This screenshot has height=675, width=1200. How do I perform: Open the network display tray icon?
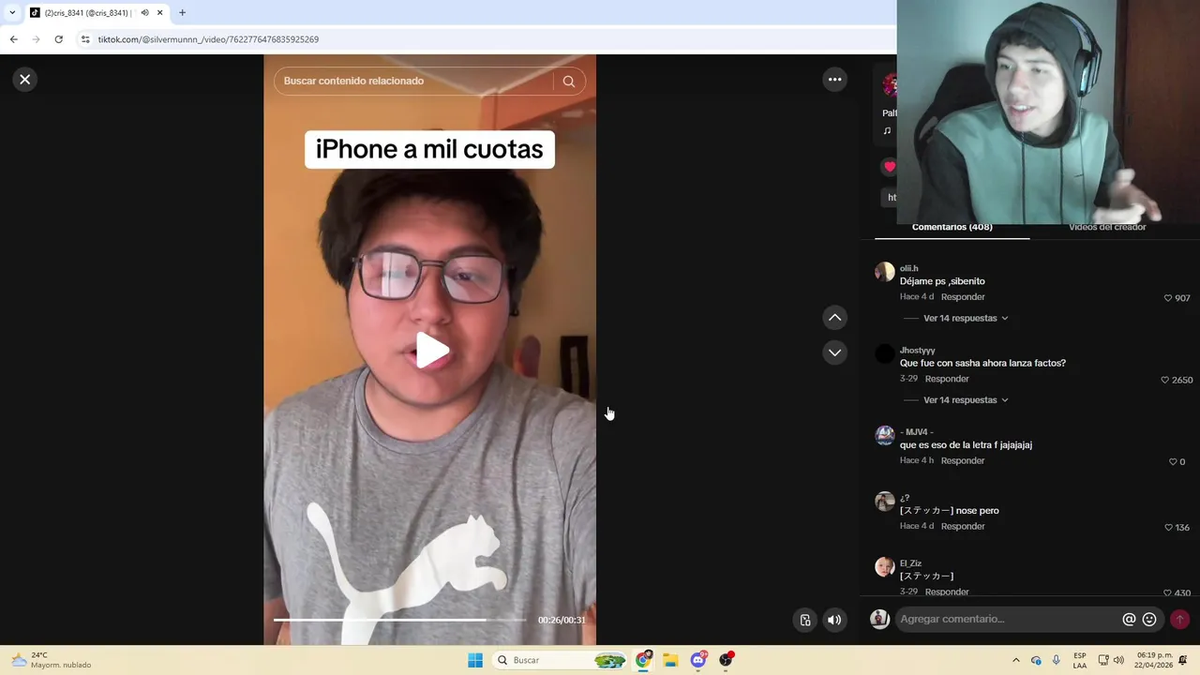click(x=1103, y=660)
